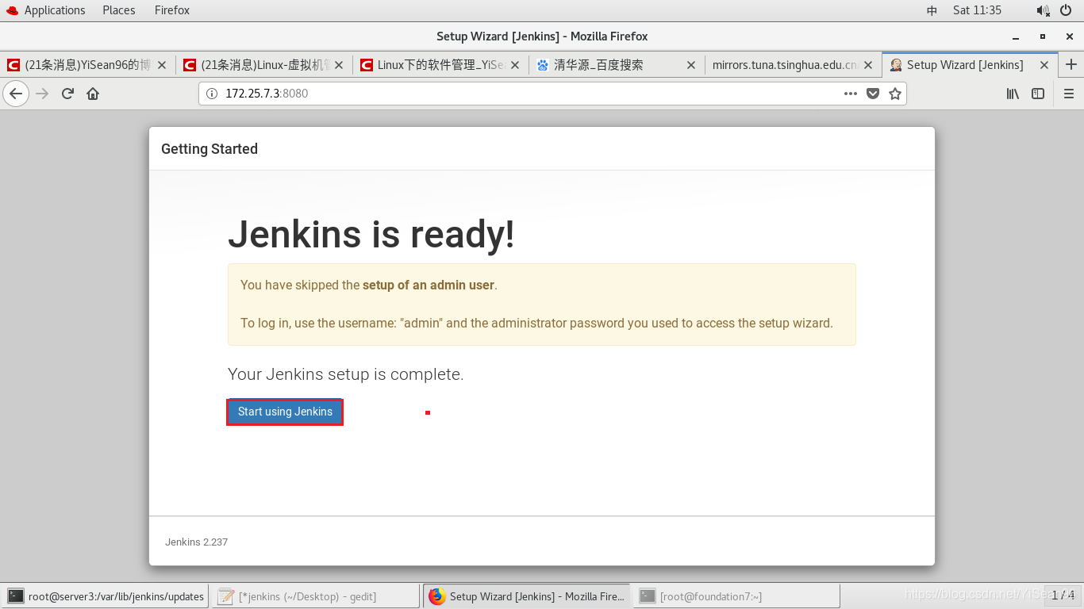Close the Linux-虚拟机 tab
This screenshot has width=1084, height=609.
point(338,65)
